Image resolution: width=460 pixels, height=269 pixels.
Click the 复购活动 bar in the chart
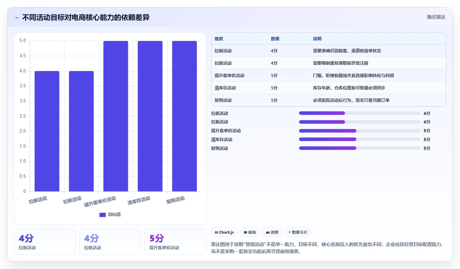click(184, 116)
